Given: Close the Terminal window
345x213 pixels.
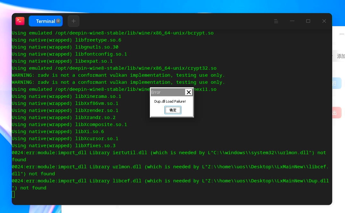Looking at the screenshot, I should coord(324,21).
